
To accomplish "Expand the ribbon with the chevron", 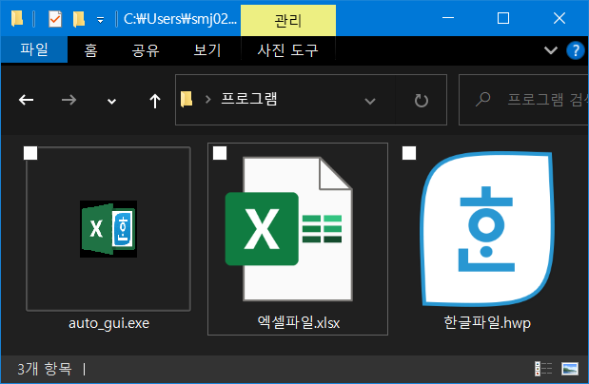I will [x=551, y=50].
